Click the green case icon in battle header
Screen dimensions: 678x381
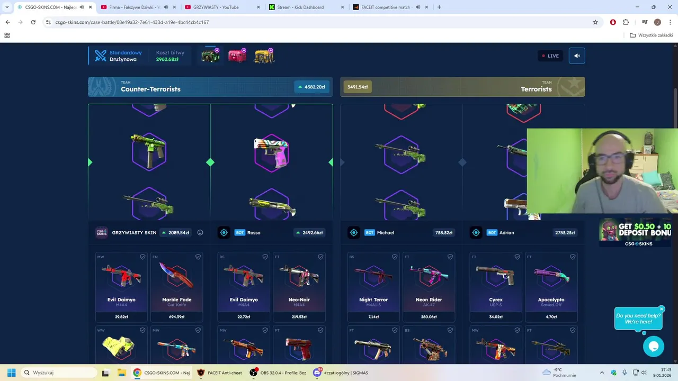click(x=210, y=56)
